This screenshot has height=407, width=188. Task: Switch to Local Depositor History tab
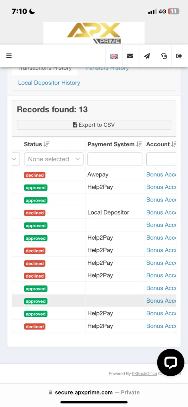[49, 83]
